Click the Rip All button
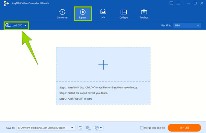This screenshot has width=206, height=133. click(x=184, y=128)
